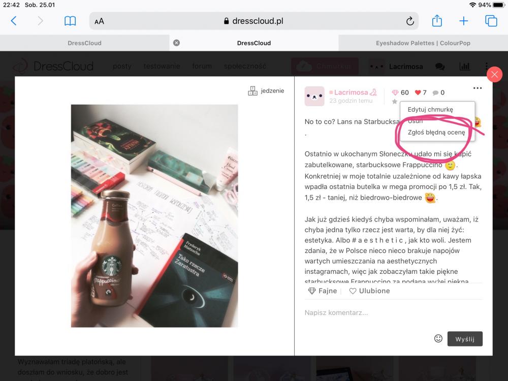
Task: Click the 'Napisz komentarz...' comment field
Action: 366,313
